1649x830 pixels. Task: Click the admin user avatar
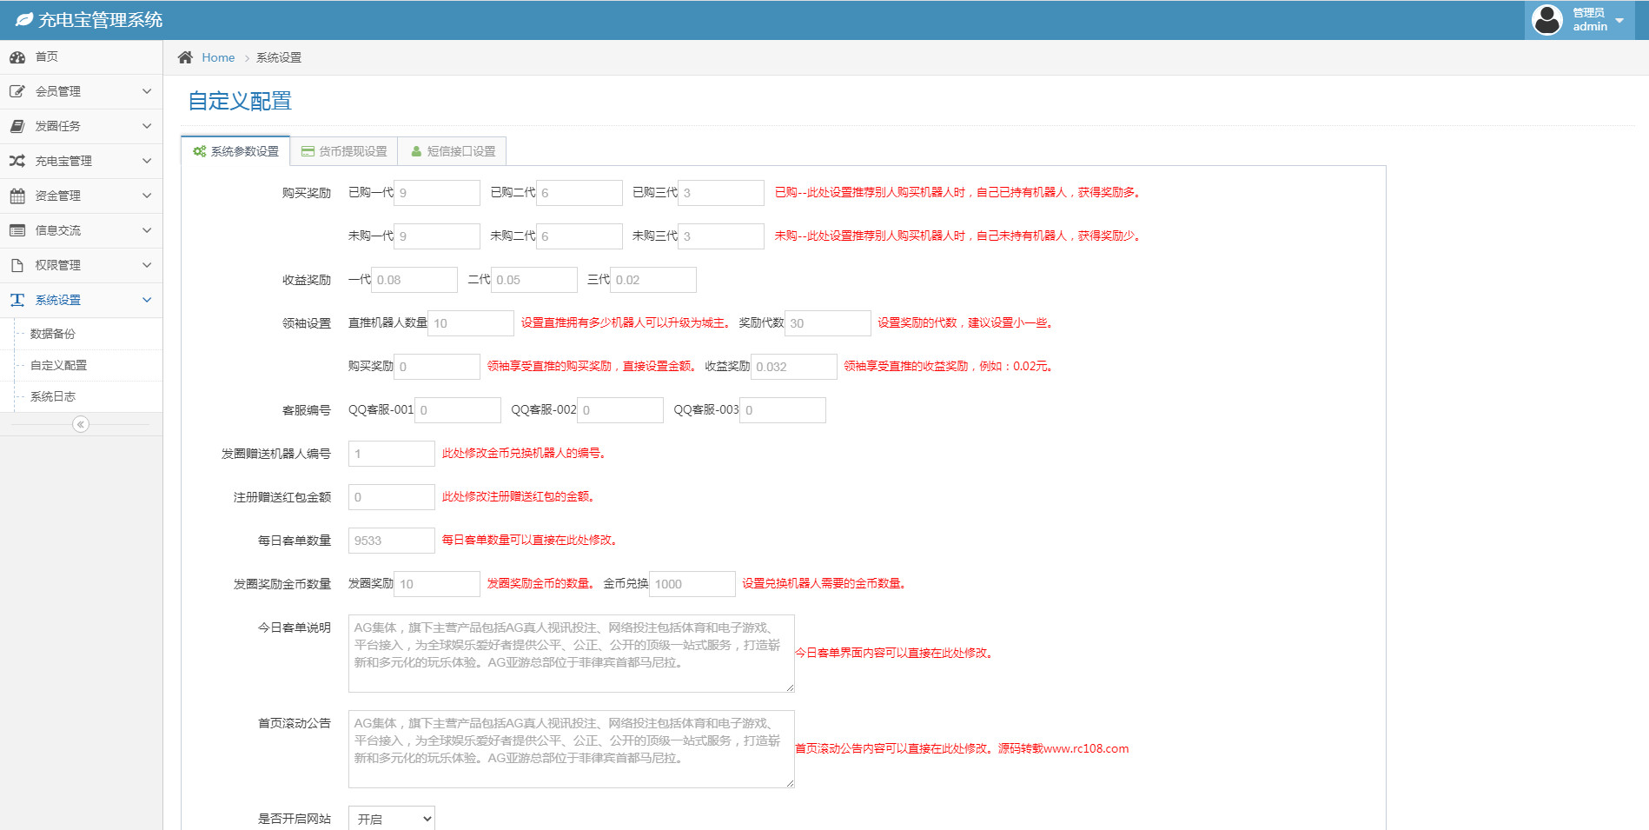pyautogui.click(x=1546, y=19)
